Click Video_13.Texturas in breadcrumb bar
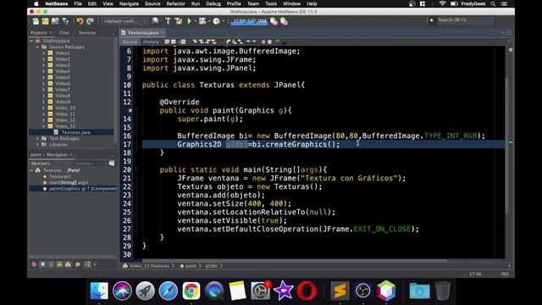 point(149,266)
